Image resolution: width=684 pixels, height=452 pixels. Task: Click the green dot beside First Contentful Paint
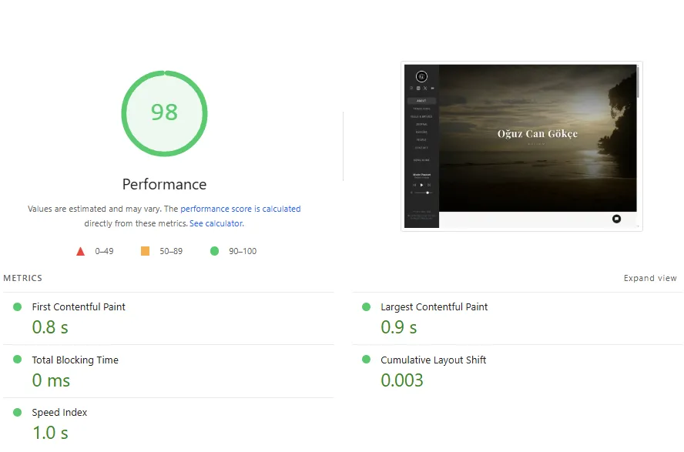(18, 306)
